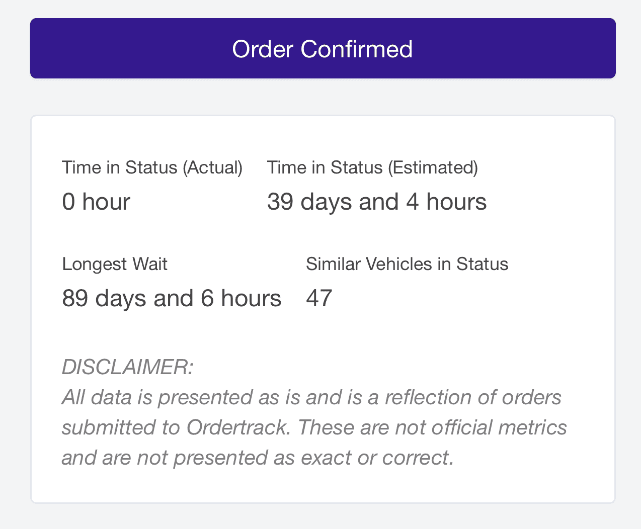
Task: Click the Order Confirmed banner button
Action: (x=323, y=49)
